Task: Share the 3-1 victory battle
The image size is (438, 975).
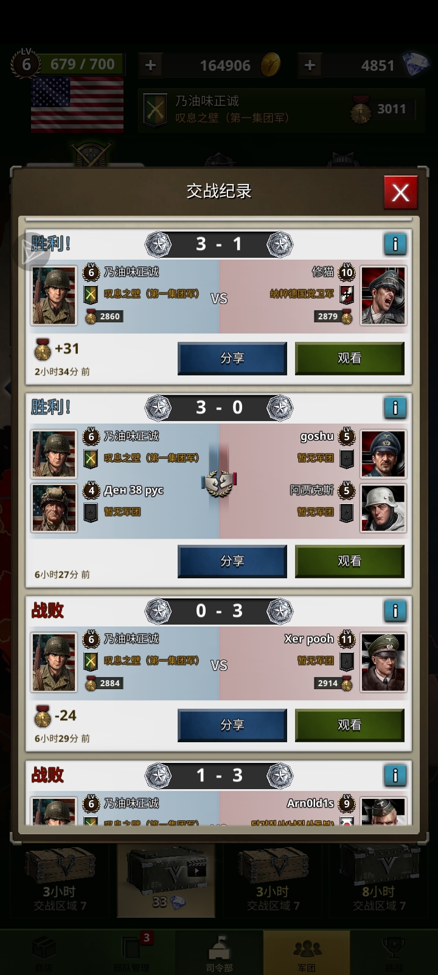Action: click(232, 358)
